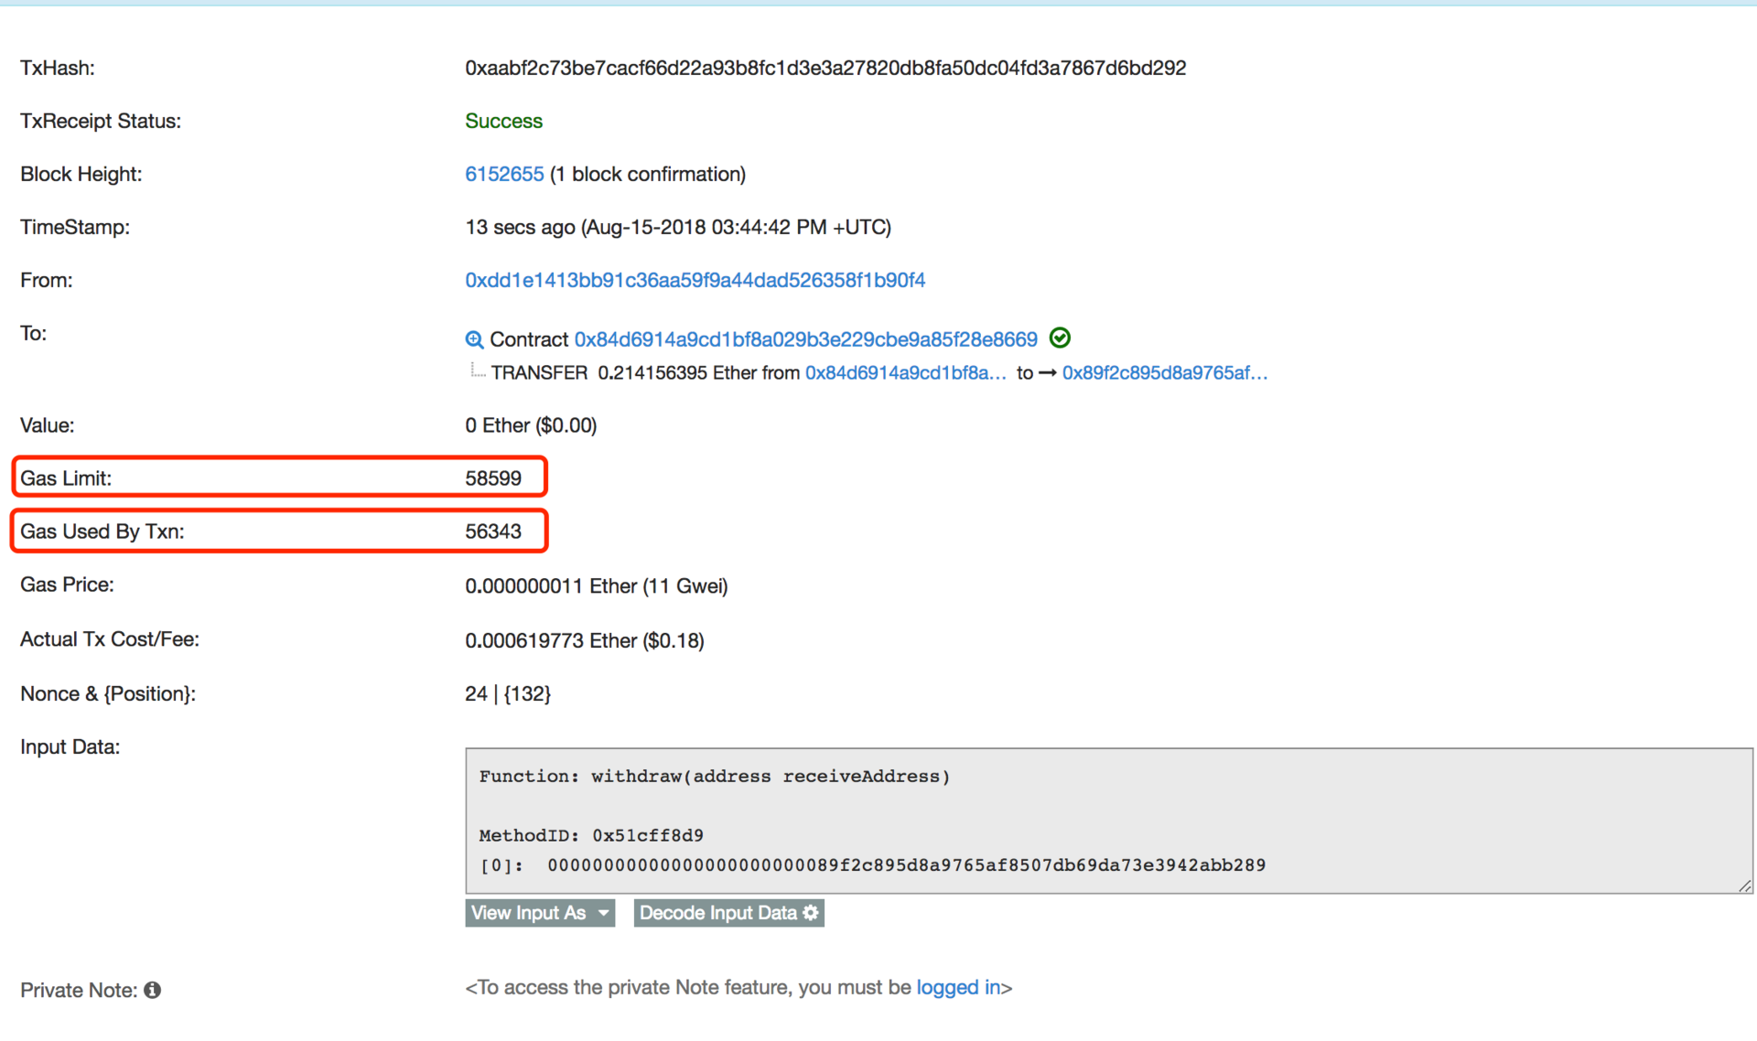The image size is (1757, 1041).
Task: Click the gear icon on Decode Input Data
Action: pos(811,913)
